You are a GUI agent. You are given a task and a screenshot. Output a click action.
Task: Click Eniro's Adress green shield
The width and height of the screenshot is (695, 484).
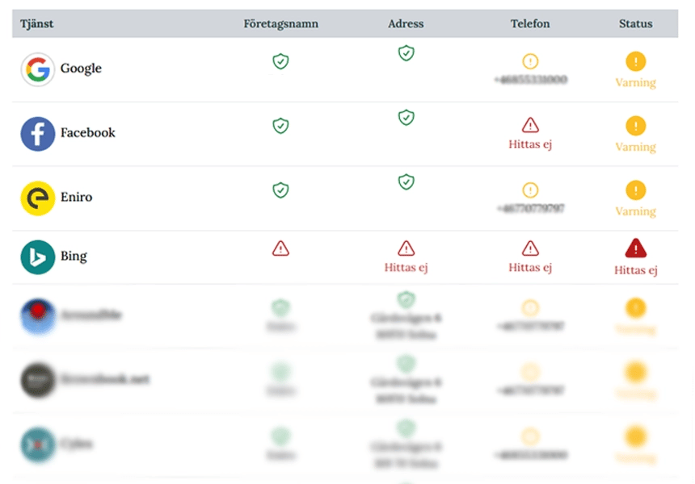coord(406,181)
